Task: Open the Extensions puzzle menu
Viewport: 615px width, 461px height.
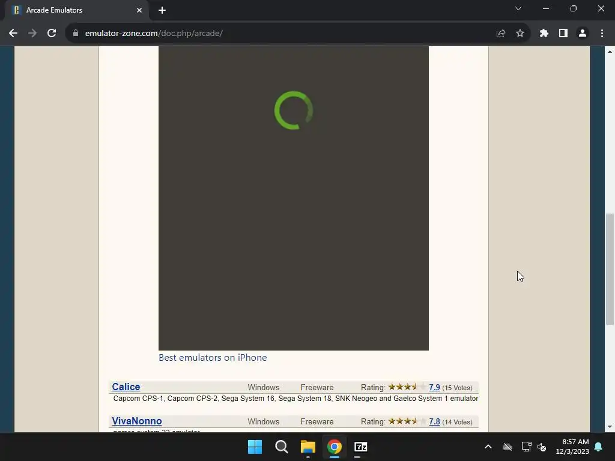Action: [544, 34]
